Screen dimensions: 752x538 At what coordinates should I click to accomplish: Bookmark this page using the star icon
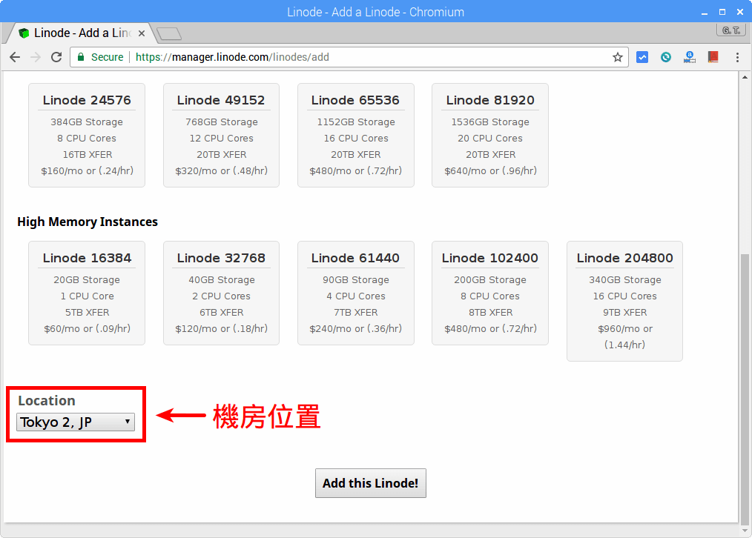click(618, 56)
